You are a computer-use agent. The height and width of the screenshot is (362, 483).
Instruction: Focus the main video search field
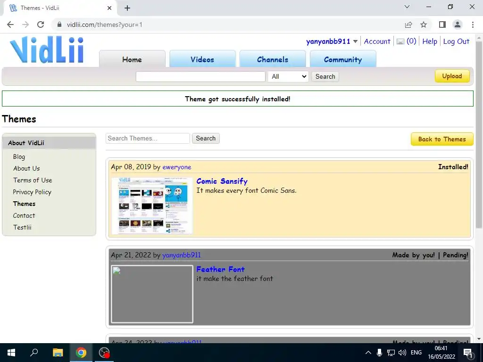pyautogui.click(x=200, y=77)
